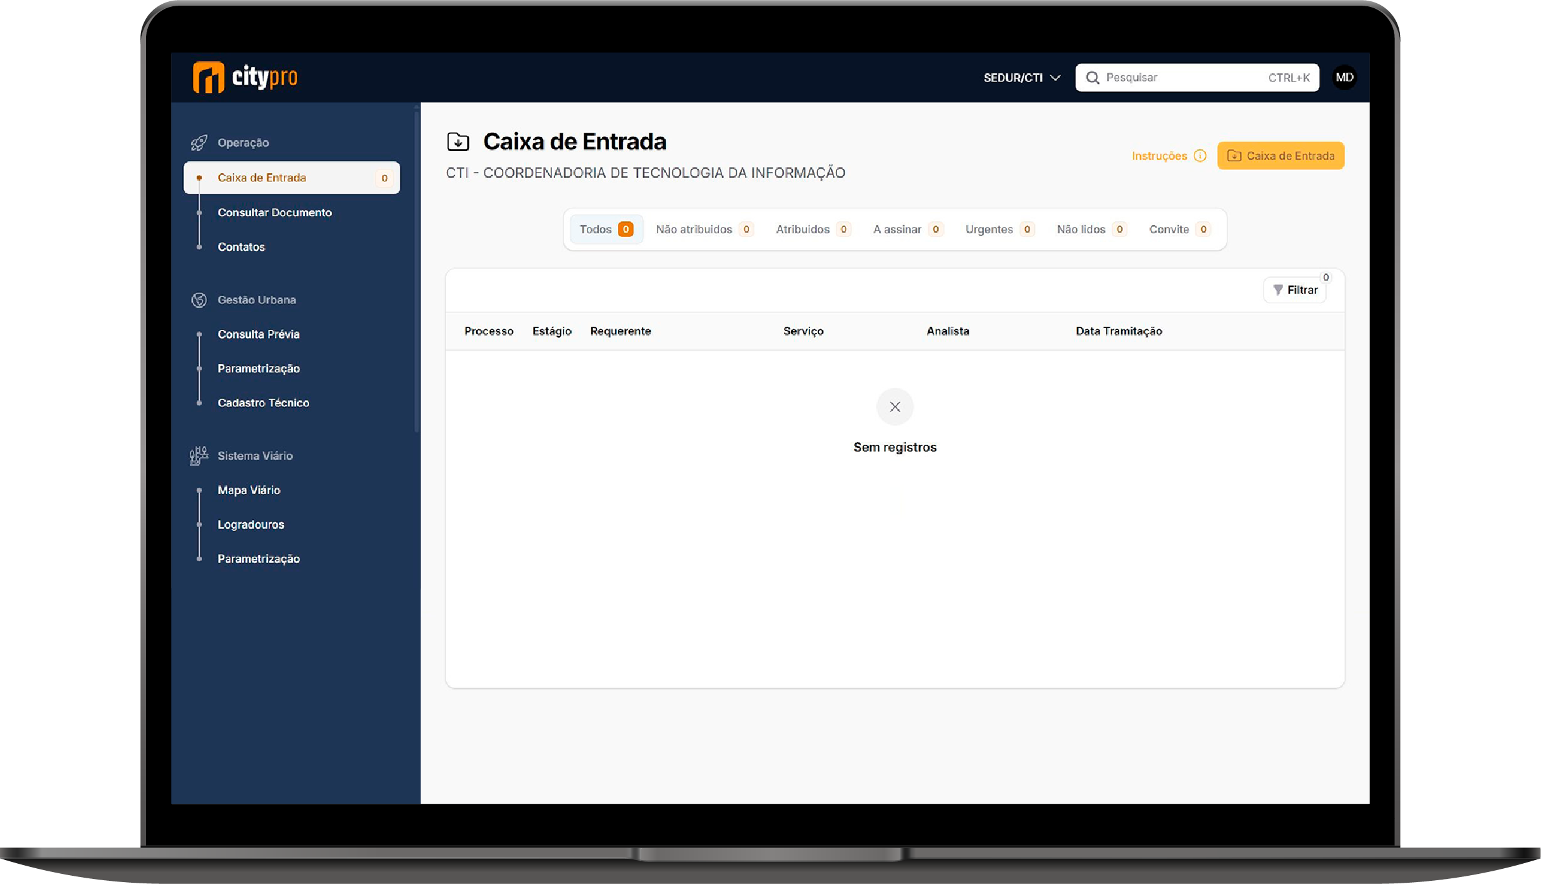Switch to the Convite tab
Viewport: 1541px width, 884px height.
click(x=1179, y=229)
